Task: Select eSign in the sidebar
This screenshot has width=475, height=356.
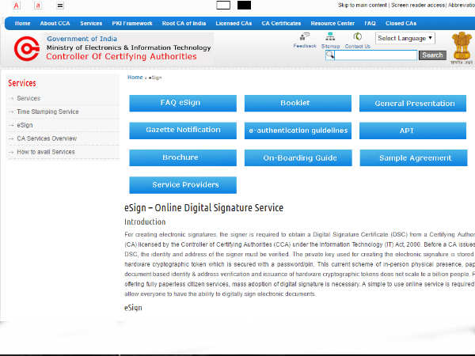Action: [25, 125]
